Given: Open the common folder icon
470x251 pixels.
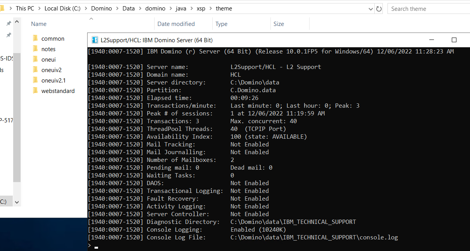Looking at the screenshot, I should click(x=35, y=38).
